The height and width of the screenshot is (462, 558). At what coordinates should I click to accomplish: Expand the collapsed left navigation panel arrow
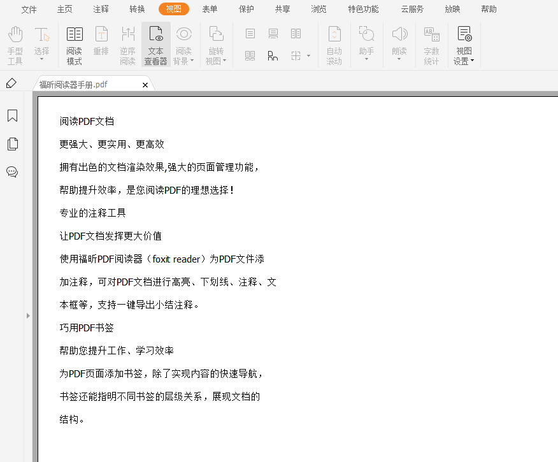point(27,315)
